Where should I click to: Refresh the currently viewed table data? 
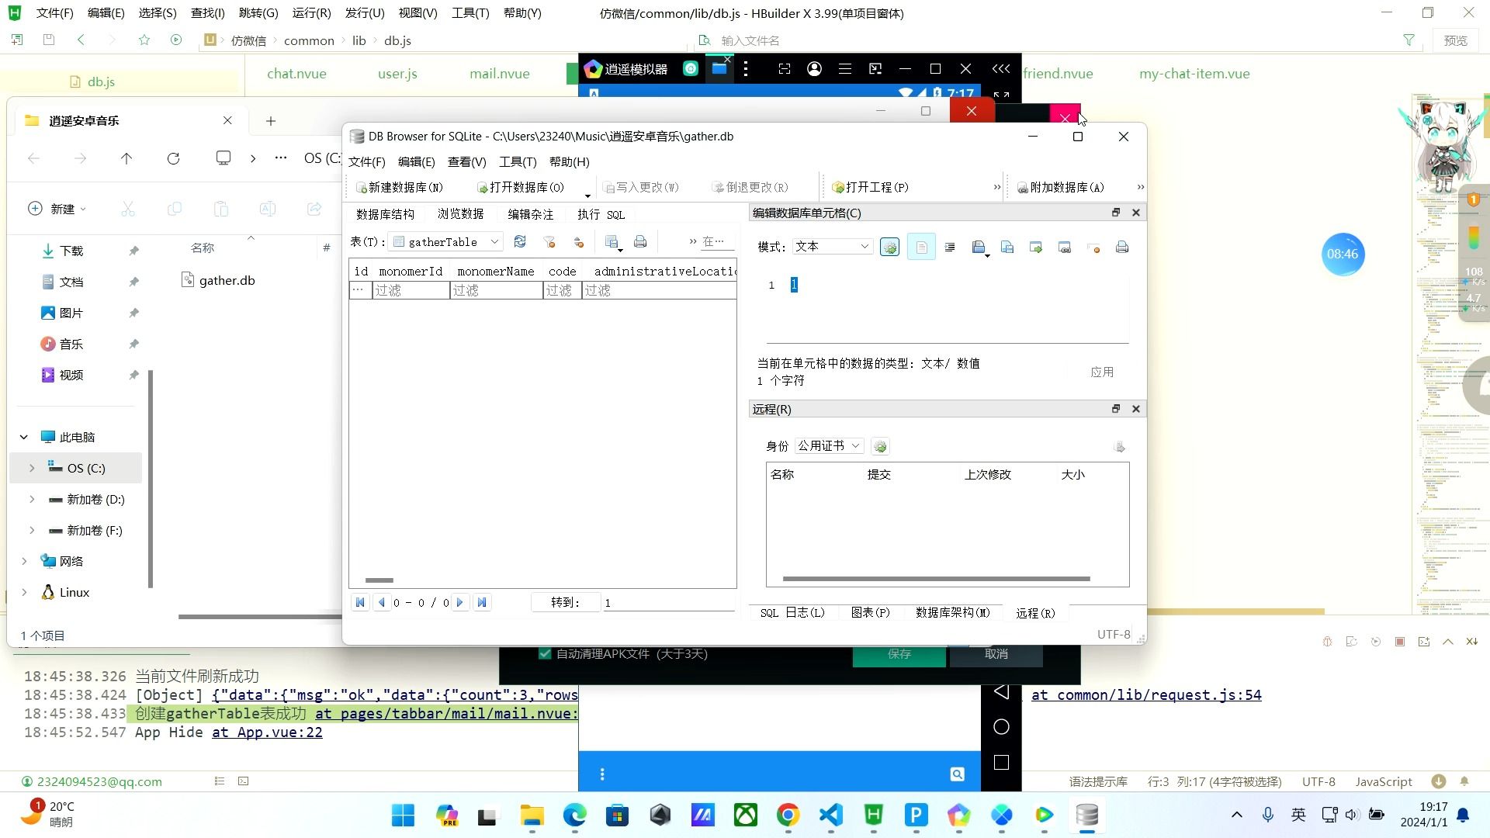pyautogui.click(x=520, y=242)
